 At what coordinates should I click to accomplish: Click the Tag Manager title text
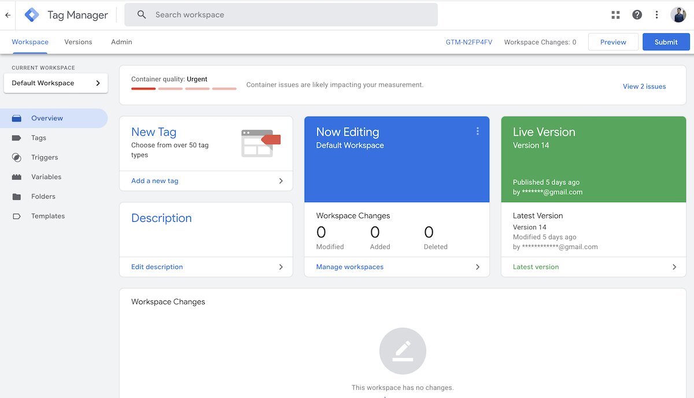(77, 16)
